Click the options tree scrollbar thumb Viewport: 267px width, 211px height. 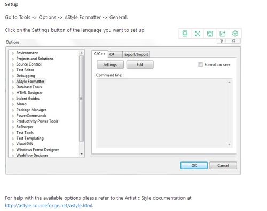click(x=82, y=99)
